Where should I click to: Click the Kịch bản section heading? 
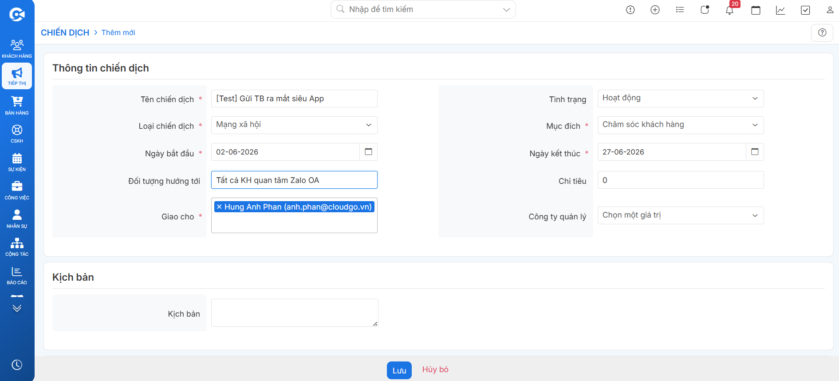click(73, 277)
